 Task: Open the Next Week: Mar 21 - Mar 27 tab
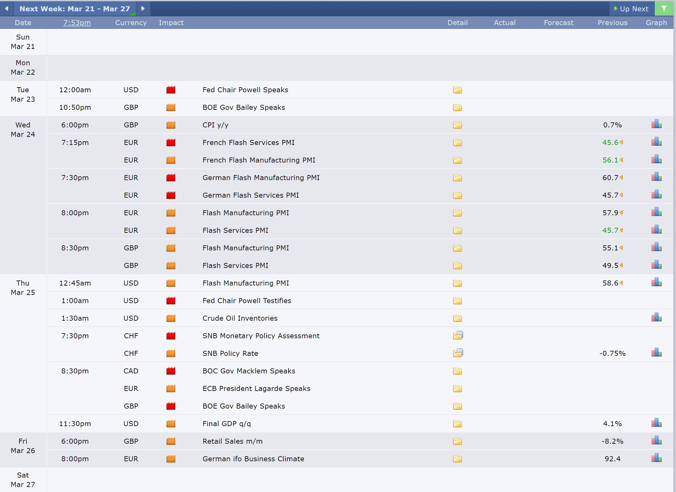pyautogui.click(x=75, y=9)
